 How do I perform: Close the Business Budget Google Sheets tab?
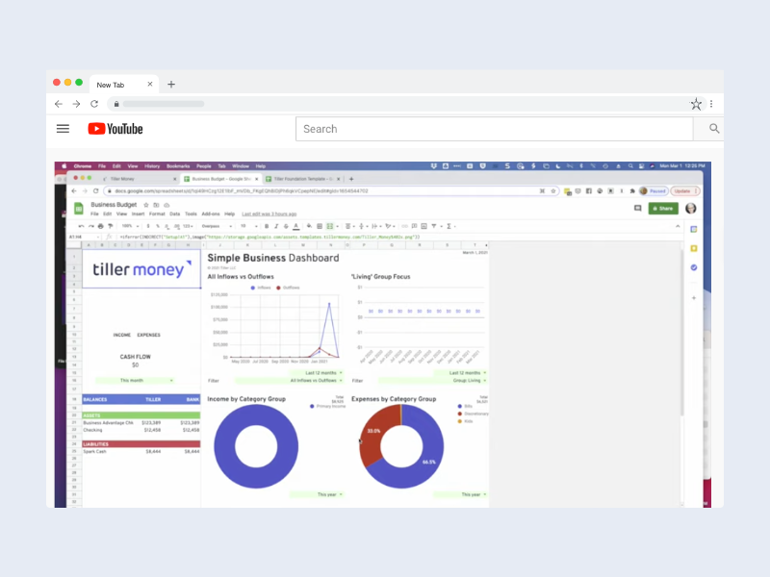tap(256, 179)
